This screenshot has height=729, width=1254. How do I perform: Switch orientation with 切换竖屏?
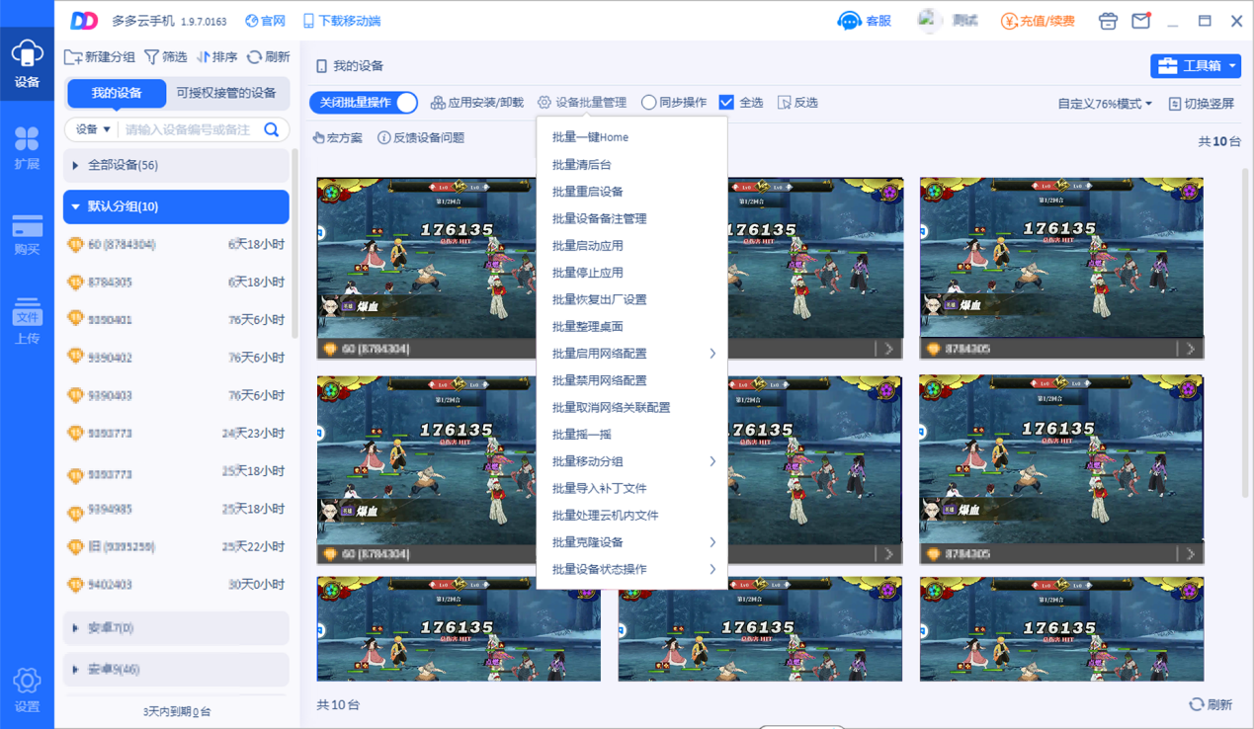click(1202, 104)
